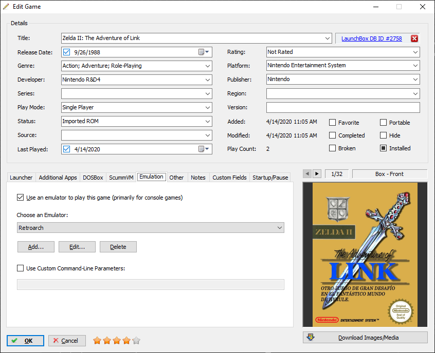This screenshot has width=435, height=353.
Task: Open the Rating dropdown
Action: (415, 52)
